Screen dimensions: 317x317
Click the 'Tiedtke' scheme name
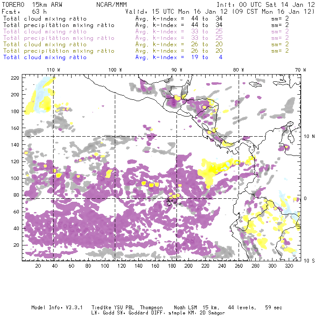tap(102, 308)
